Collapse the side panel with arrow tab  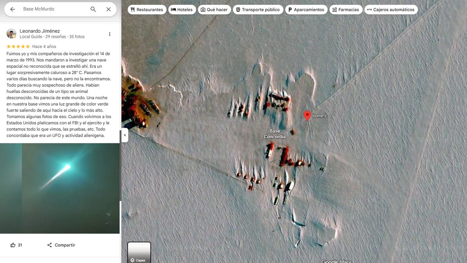125,135
